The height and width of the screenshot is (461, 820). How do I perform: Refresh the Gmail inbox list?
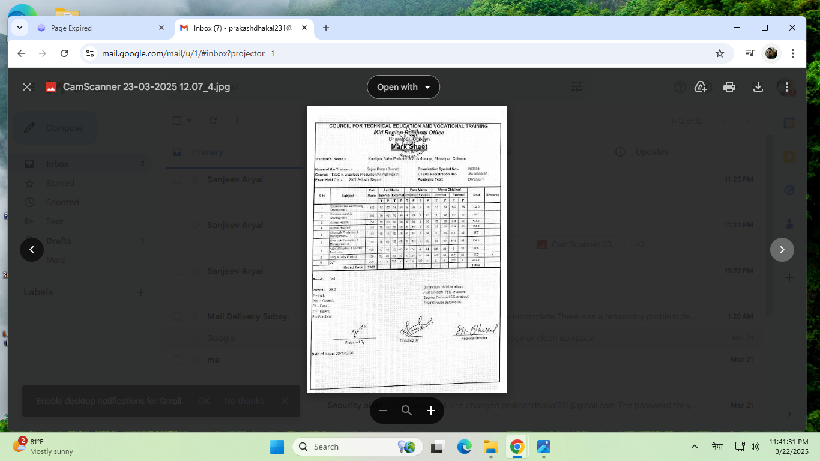(x=213, y=121)
